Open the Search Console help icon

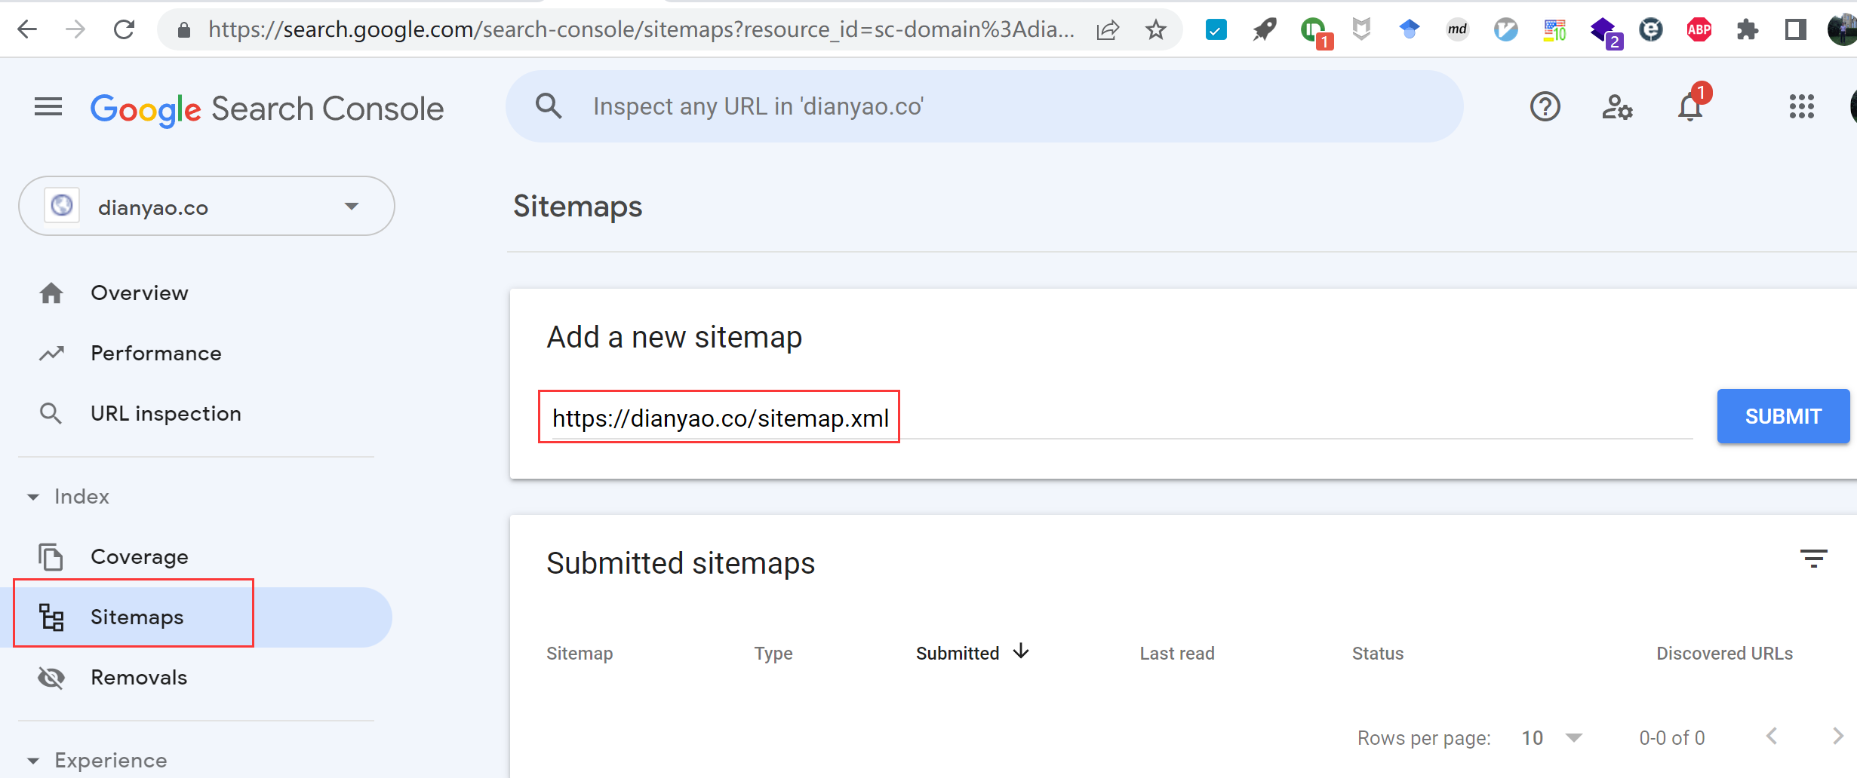[1545, 106]
